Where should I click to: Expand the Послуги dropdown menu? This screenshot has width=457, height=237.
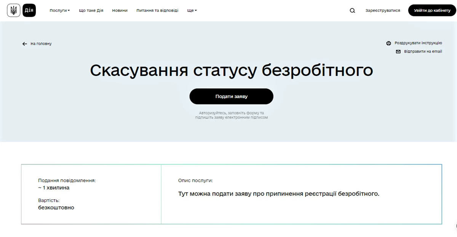60,11
